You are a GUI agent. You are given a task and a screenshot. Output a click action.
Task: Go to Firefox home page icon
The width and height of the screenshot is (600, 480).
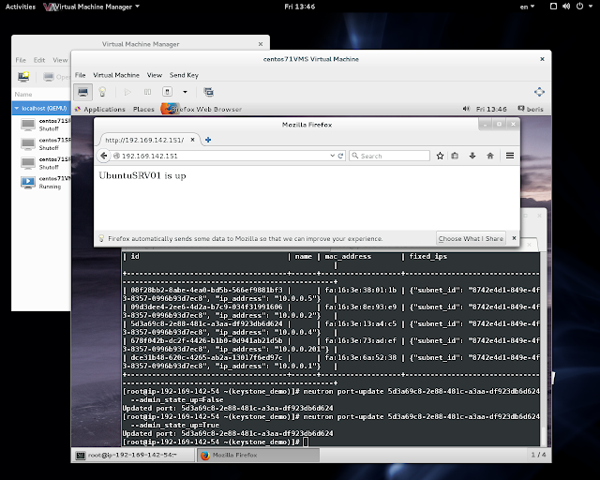[489, 156]
